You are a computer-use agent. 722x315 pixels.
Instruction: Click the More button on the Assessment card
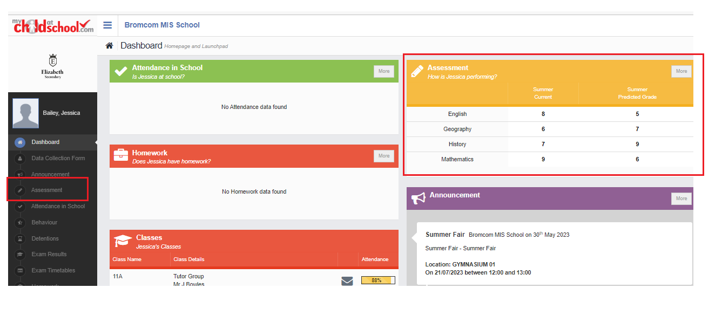pos(681,71)
